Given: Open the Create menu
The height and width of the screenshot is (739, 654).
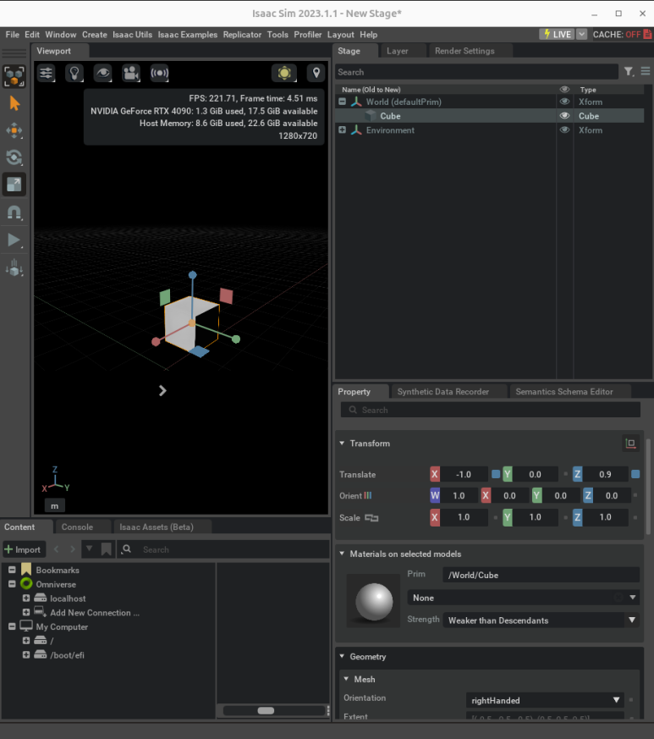Looking at the screenshot, I should tap(94, 35).
